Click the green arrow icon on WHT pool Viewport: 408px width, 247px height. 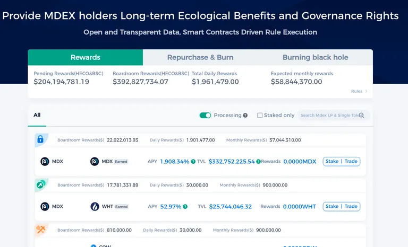(x=40, y=184)
